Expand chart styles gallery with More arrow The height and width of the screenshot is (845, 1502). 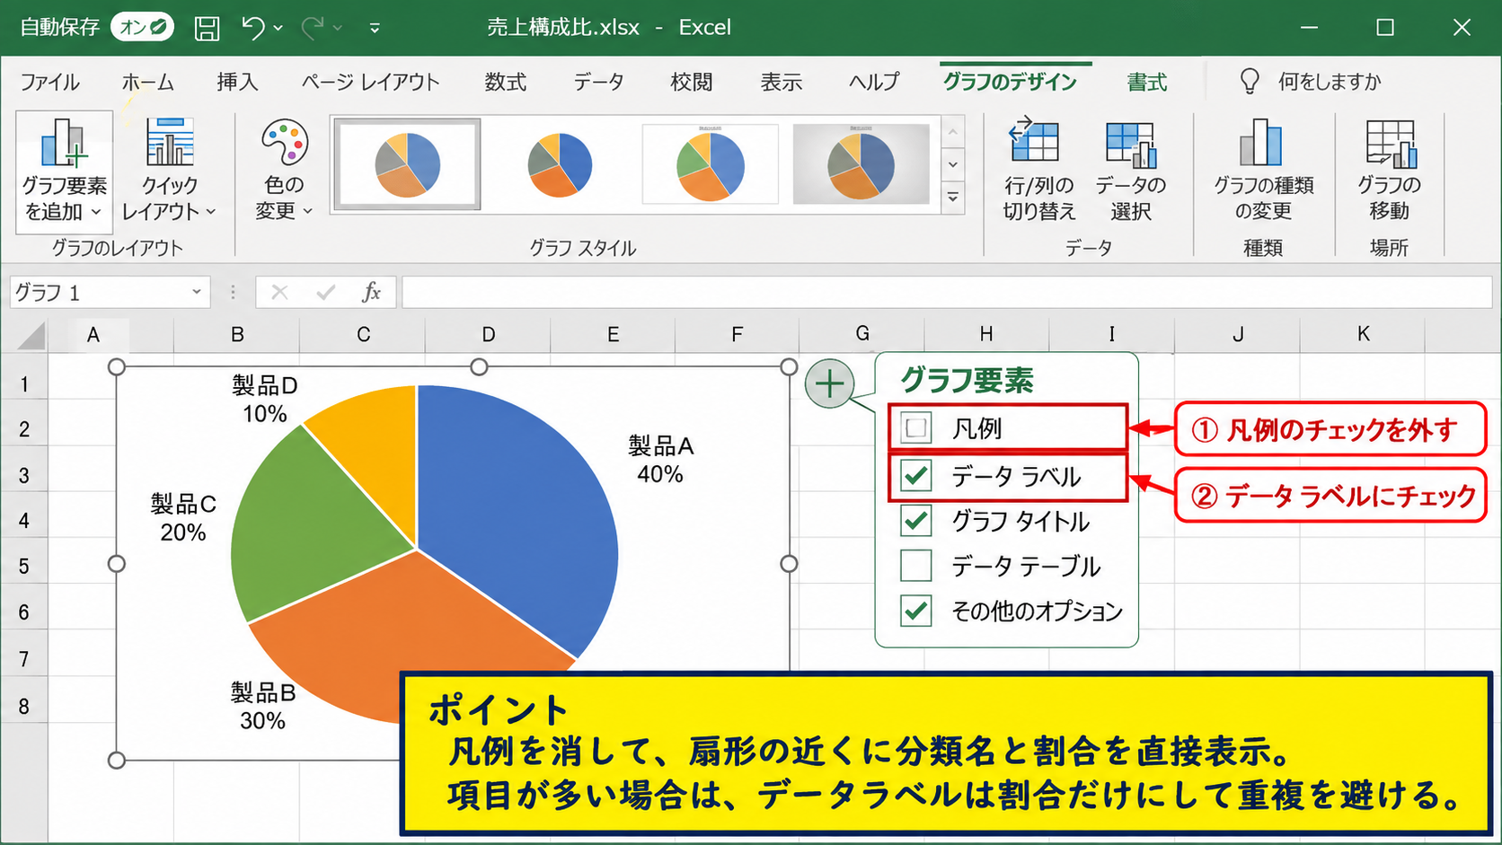(x=953, y=197)
